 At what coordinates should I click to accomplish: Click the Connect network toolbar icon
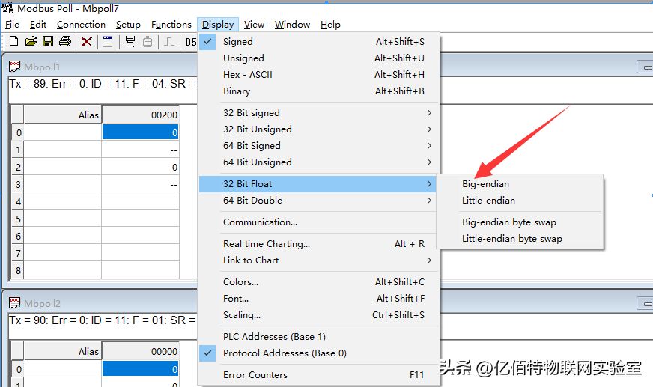tap(130, 42)
